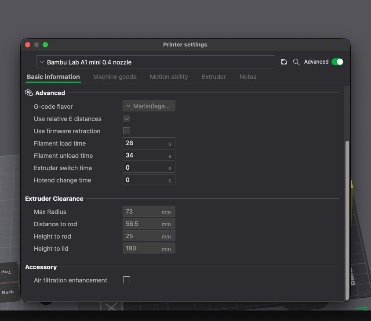The width and height of the screenshot is (371, 321).
Task: Close the Printer settings window
Action: pyautogui.click(x=28, y=45)
